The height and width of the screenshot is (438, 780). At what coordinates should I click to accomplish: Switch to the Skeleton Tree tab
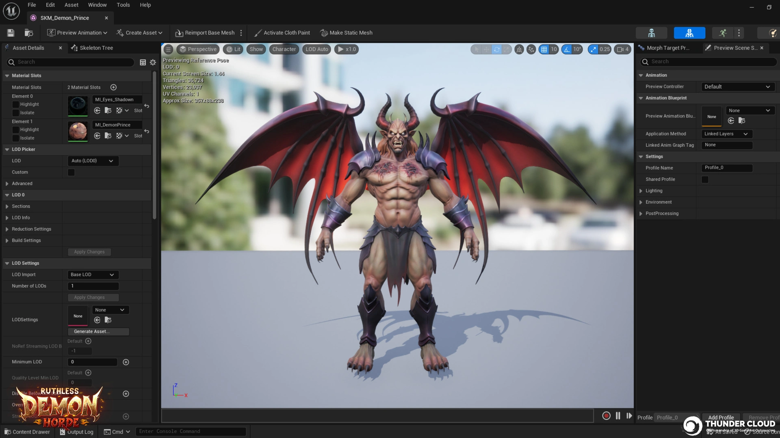[92, 48]
